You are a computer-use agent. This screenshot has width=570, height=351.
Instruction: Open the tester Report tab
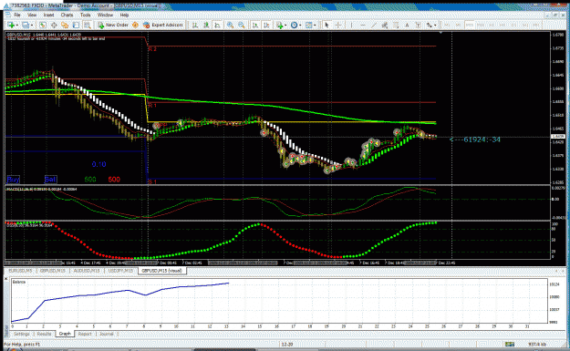click(x=85, y=334)
